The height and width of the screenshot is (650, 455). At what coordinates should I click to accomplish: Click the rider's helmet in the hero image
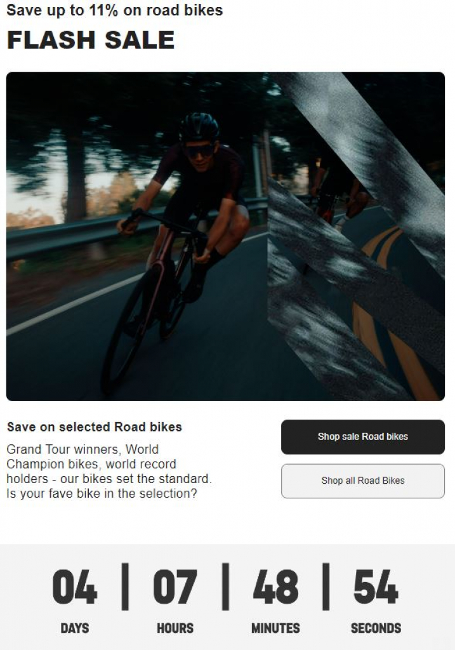point(199,128)
